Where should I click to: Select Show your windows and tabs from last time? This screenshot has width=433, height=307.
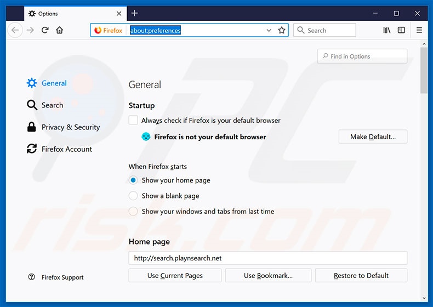point(133,211)
